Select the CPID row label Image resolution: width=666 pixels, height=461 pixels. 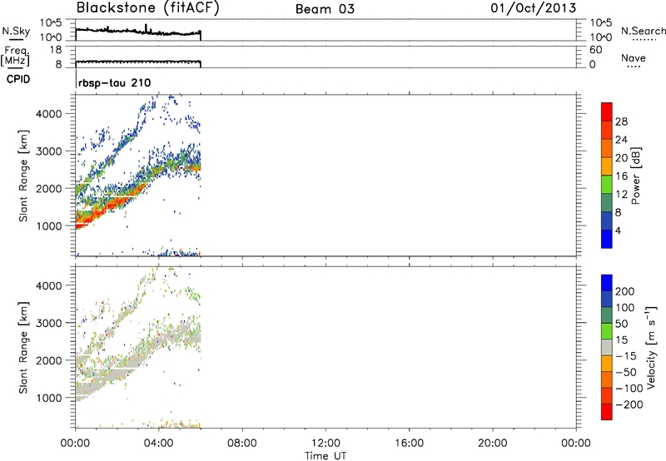(18, 79)
